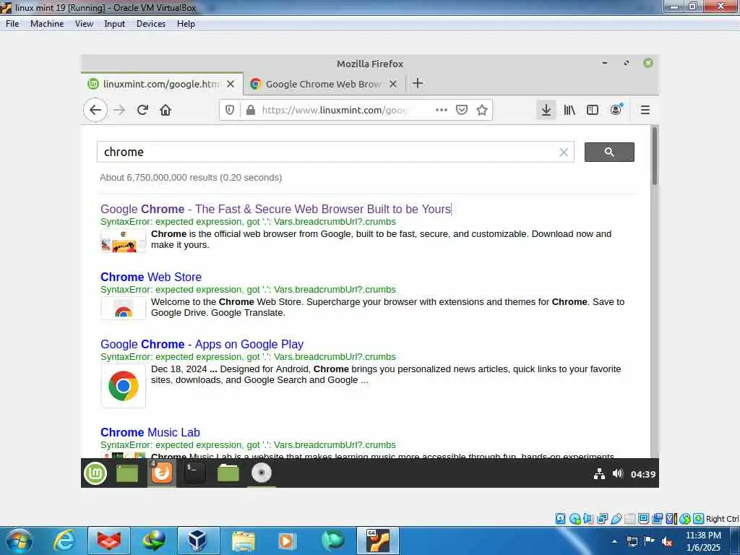
Task: Open Chrome Web Store result link
Action: click(151, 277)
